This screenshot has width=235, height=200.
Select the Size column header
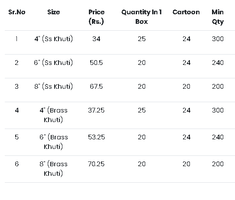(54, 12)
